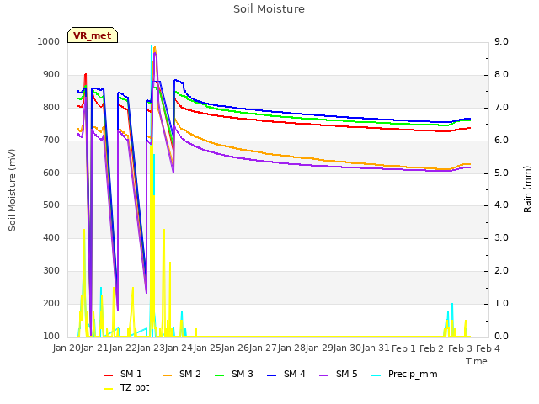Image resolution: width=539 pixels, height=404 pixels.
Task: Click the Jan 29 x-axis tick label
Action: [319, 348]
